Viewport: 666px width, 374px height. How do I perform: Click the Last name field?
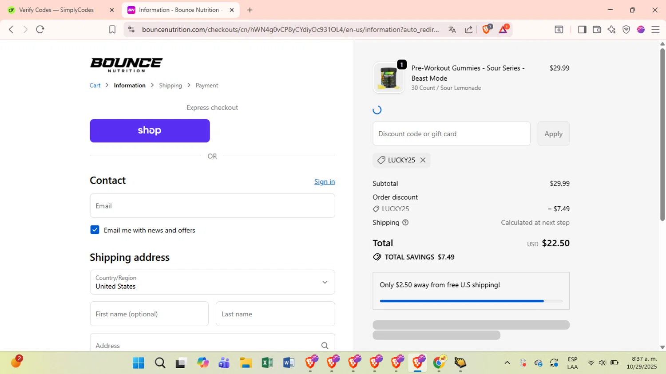275,314
